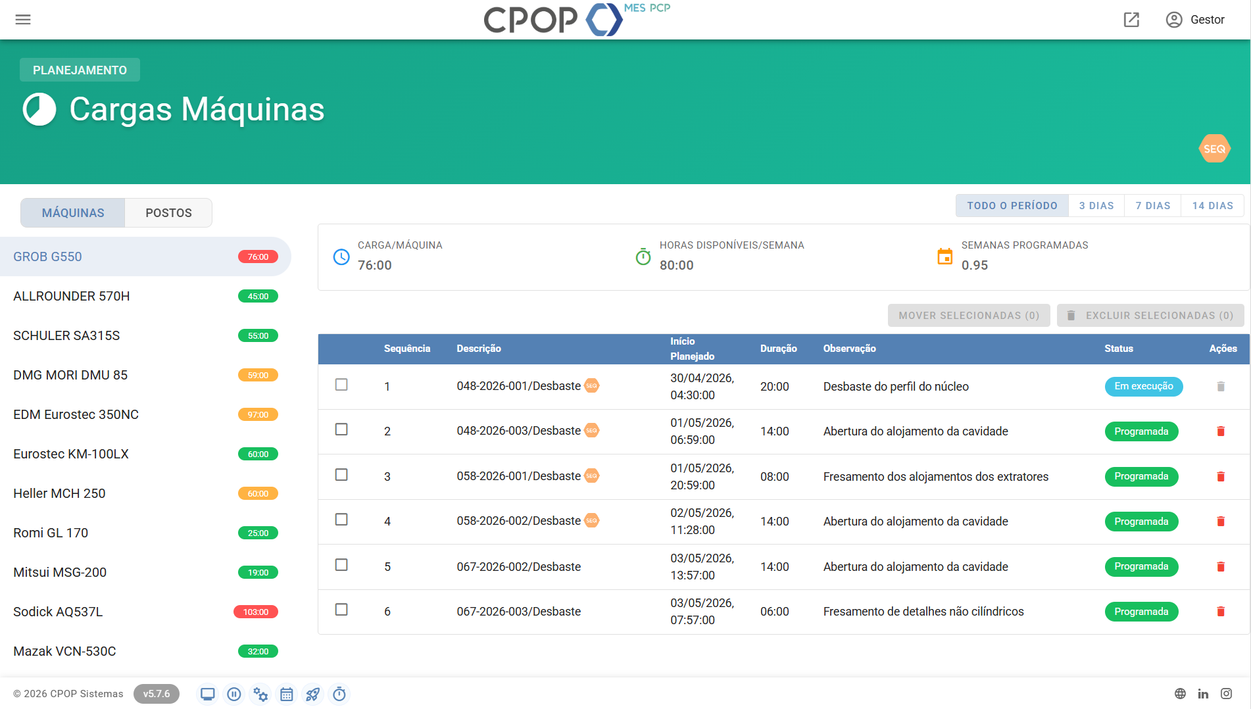This screenshot has height=709, width=1251.
Task: Select checkbox for sequence 1 row
Action: 341,385
